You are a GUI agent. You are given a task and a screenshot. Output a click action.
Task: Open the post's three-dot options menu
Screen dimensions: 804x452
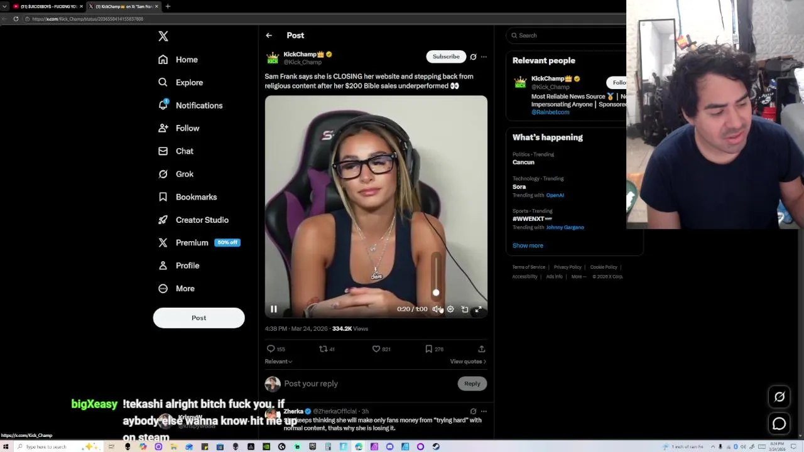484,56
